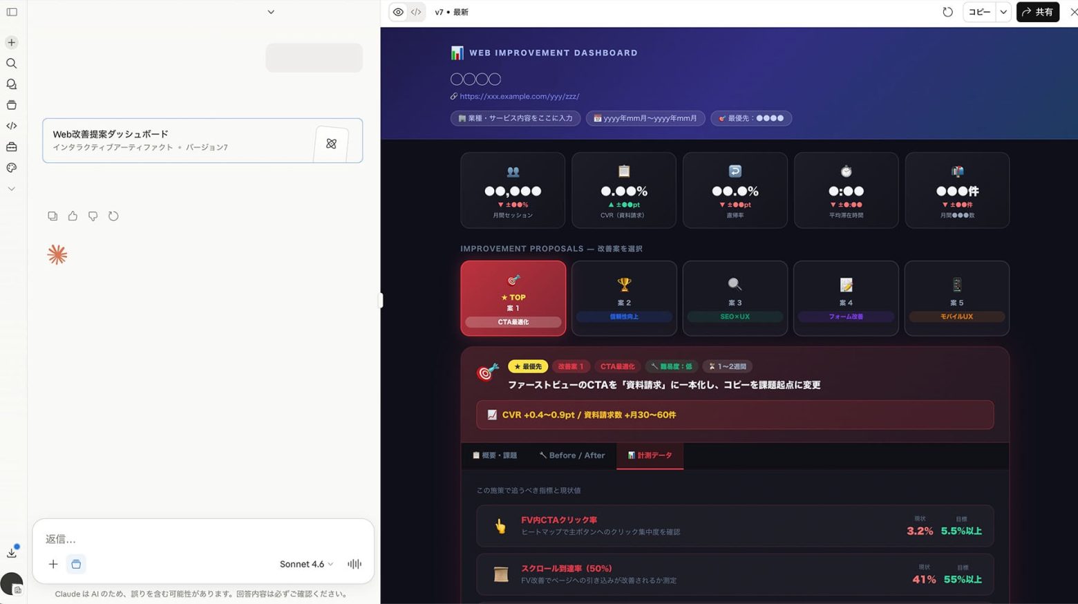The image size is (1078, 604).
Task: Toggle the left sidebar panel icon
Action: click(x=12, y=12)
